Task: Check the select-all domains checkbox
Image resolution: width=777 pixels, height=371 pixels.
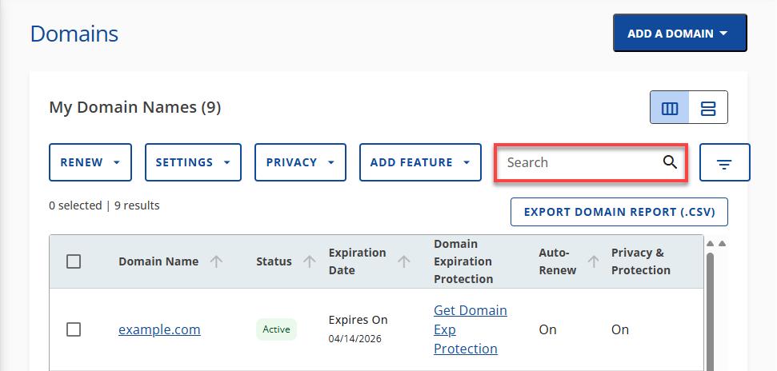Action: pyautogui.click(x=74, y=261)
